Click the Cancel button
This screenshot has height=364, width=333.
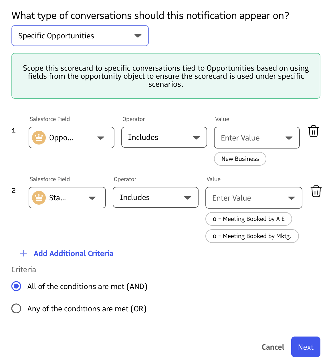273,347
